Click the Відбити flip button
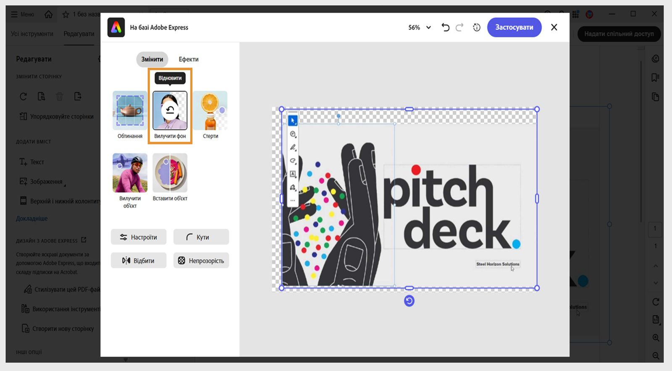Image resolution: width=672 pixels, height=371 pixels. click(x=139, y=260)
